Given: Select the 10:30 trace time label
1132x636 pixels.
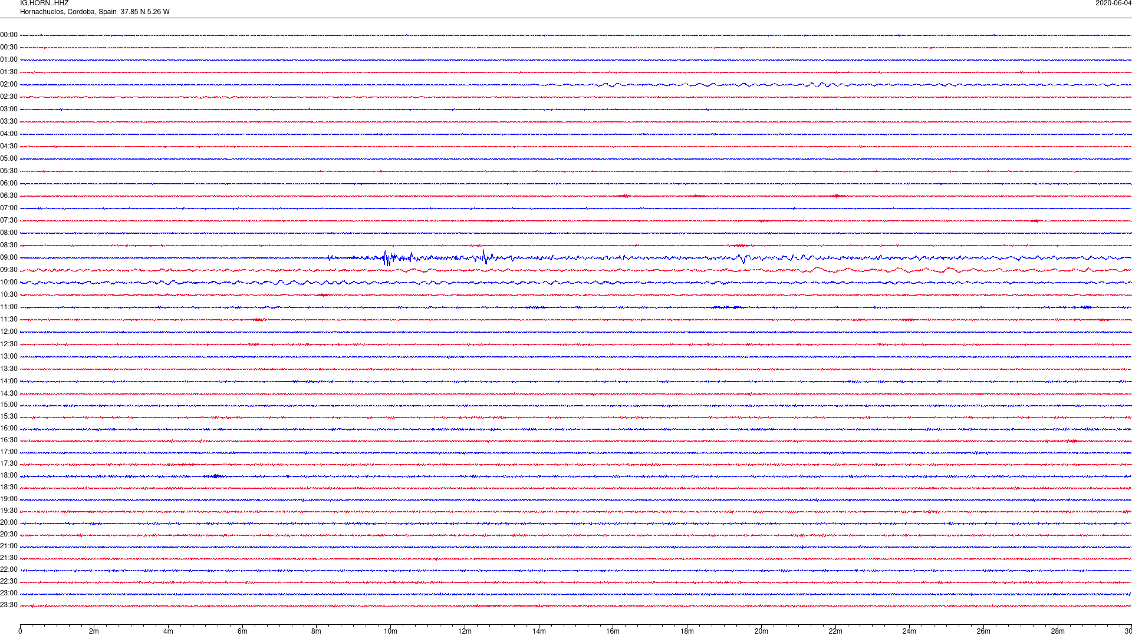Looking at the screenshot, I should (x=9, y=294).
